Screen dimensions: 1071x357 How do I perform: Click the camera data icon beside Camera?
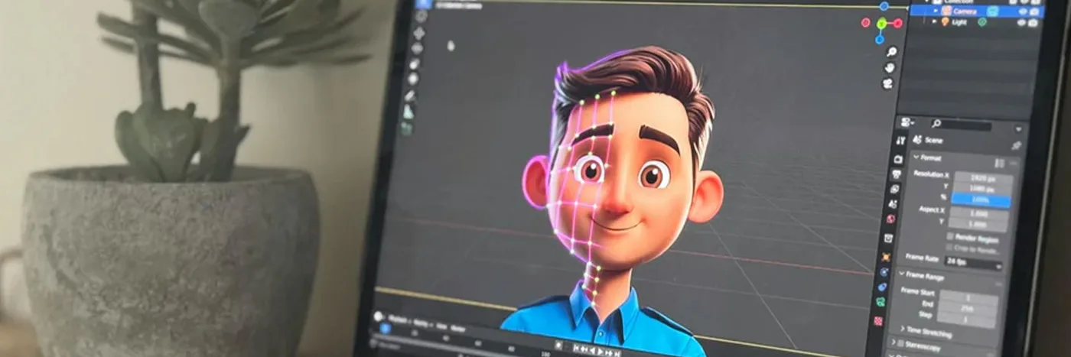pyautogui.click(x=992, y=11)
